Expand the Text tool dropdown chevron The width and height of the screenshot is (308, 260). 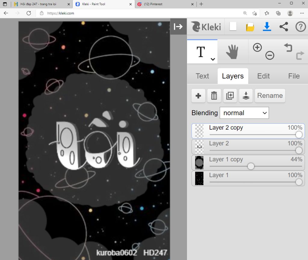(x=213, y=59)
